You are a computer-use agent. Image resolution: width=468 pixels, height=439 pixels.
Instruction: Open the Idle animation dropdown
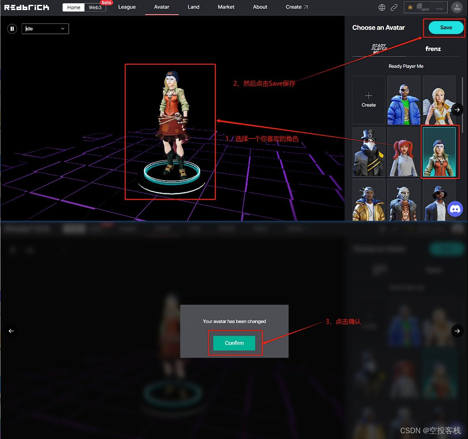(x=45, y=29)
